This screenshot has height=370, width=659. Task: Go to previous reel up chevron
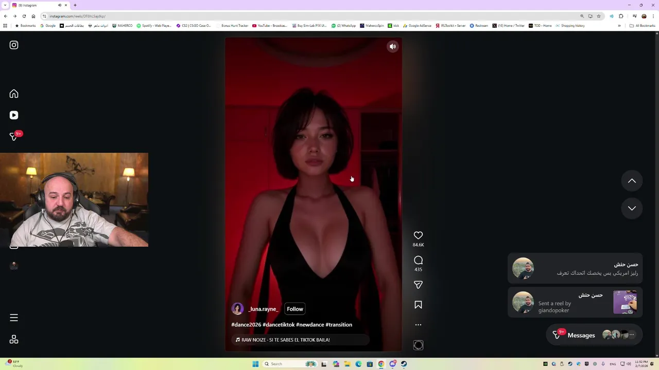632,181
